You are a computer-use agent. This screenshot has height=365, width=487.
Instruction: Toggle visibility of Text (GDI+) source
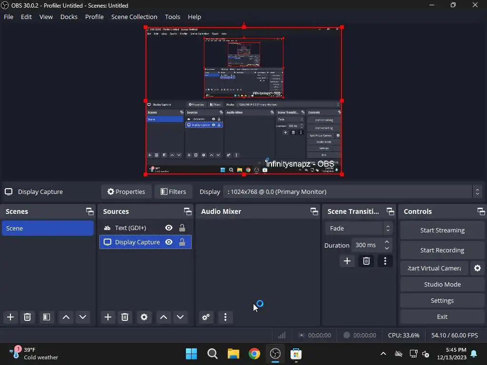[169, 228]
